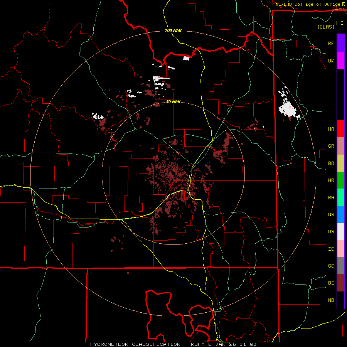Click the ND black legend swatch
347x347 pixels.
click(x=340, y=300)
